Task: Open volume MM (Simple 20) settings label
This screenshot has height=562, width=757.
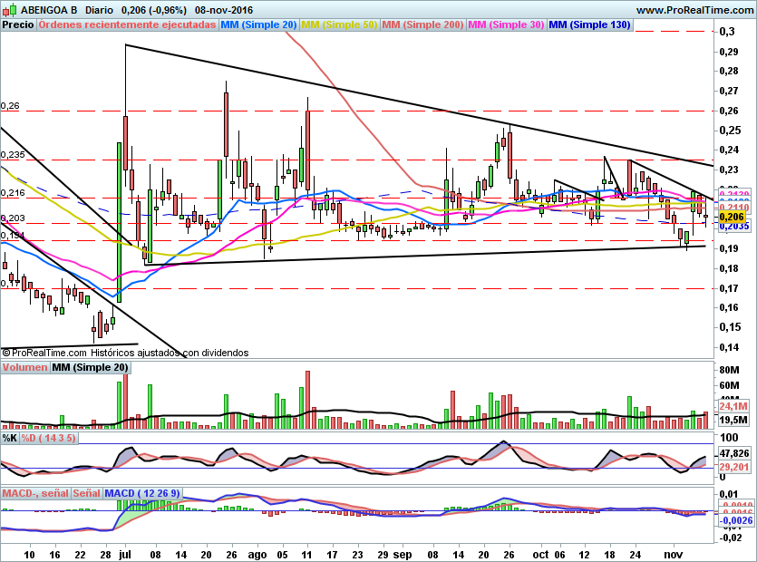Action: click(90, 367)
